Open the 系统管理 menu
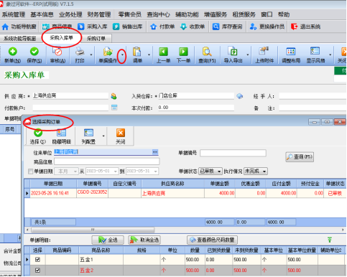 [14, 14]
